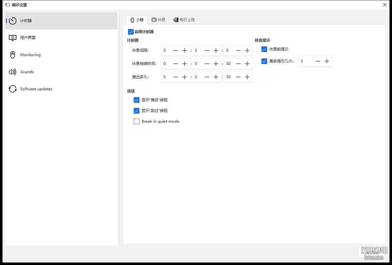Click the 休息间隔 seconds value field
Screen dimensions: 392x265
click(229, 51)
